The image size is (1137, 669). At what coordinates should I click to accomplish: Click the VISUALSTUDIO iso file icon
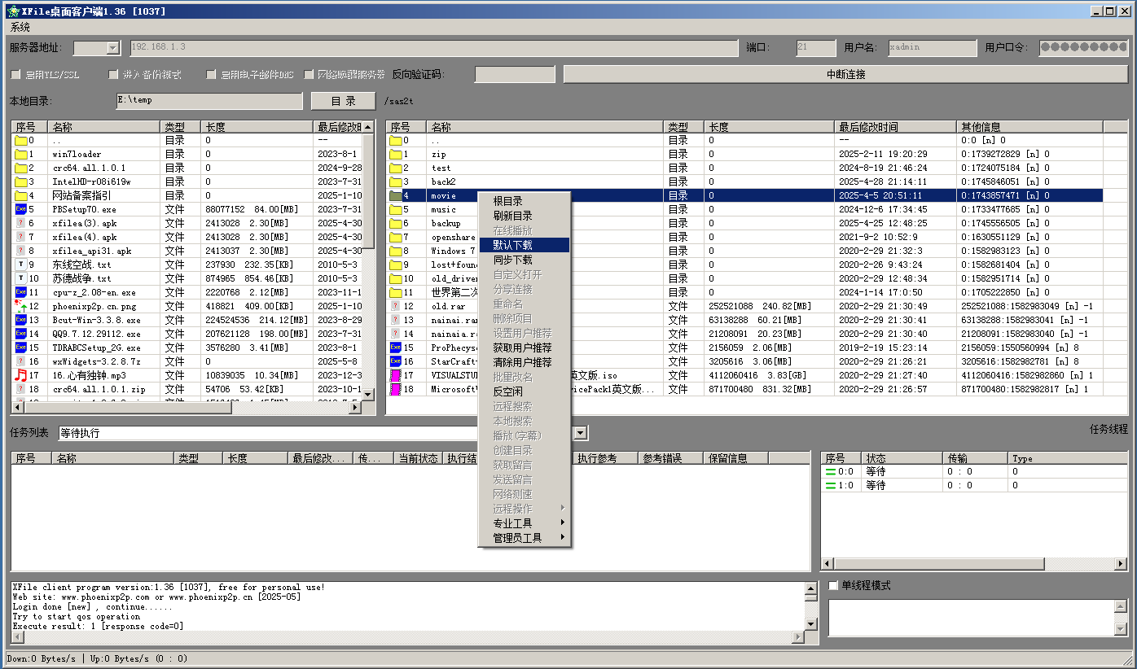[396, 375]
